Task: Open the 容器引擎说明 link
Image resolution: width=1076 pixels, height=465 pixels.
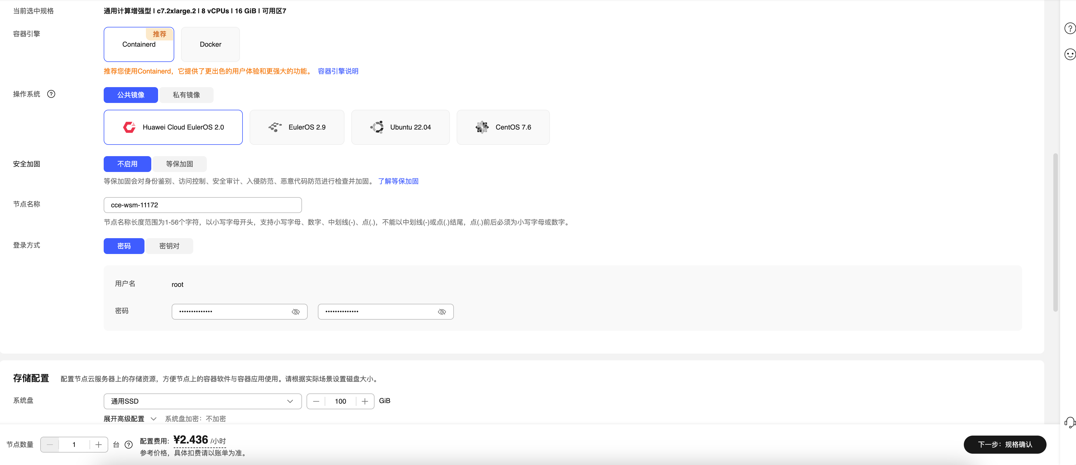Action: tap(338, 71)
